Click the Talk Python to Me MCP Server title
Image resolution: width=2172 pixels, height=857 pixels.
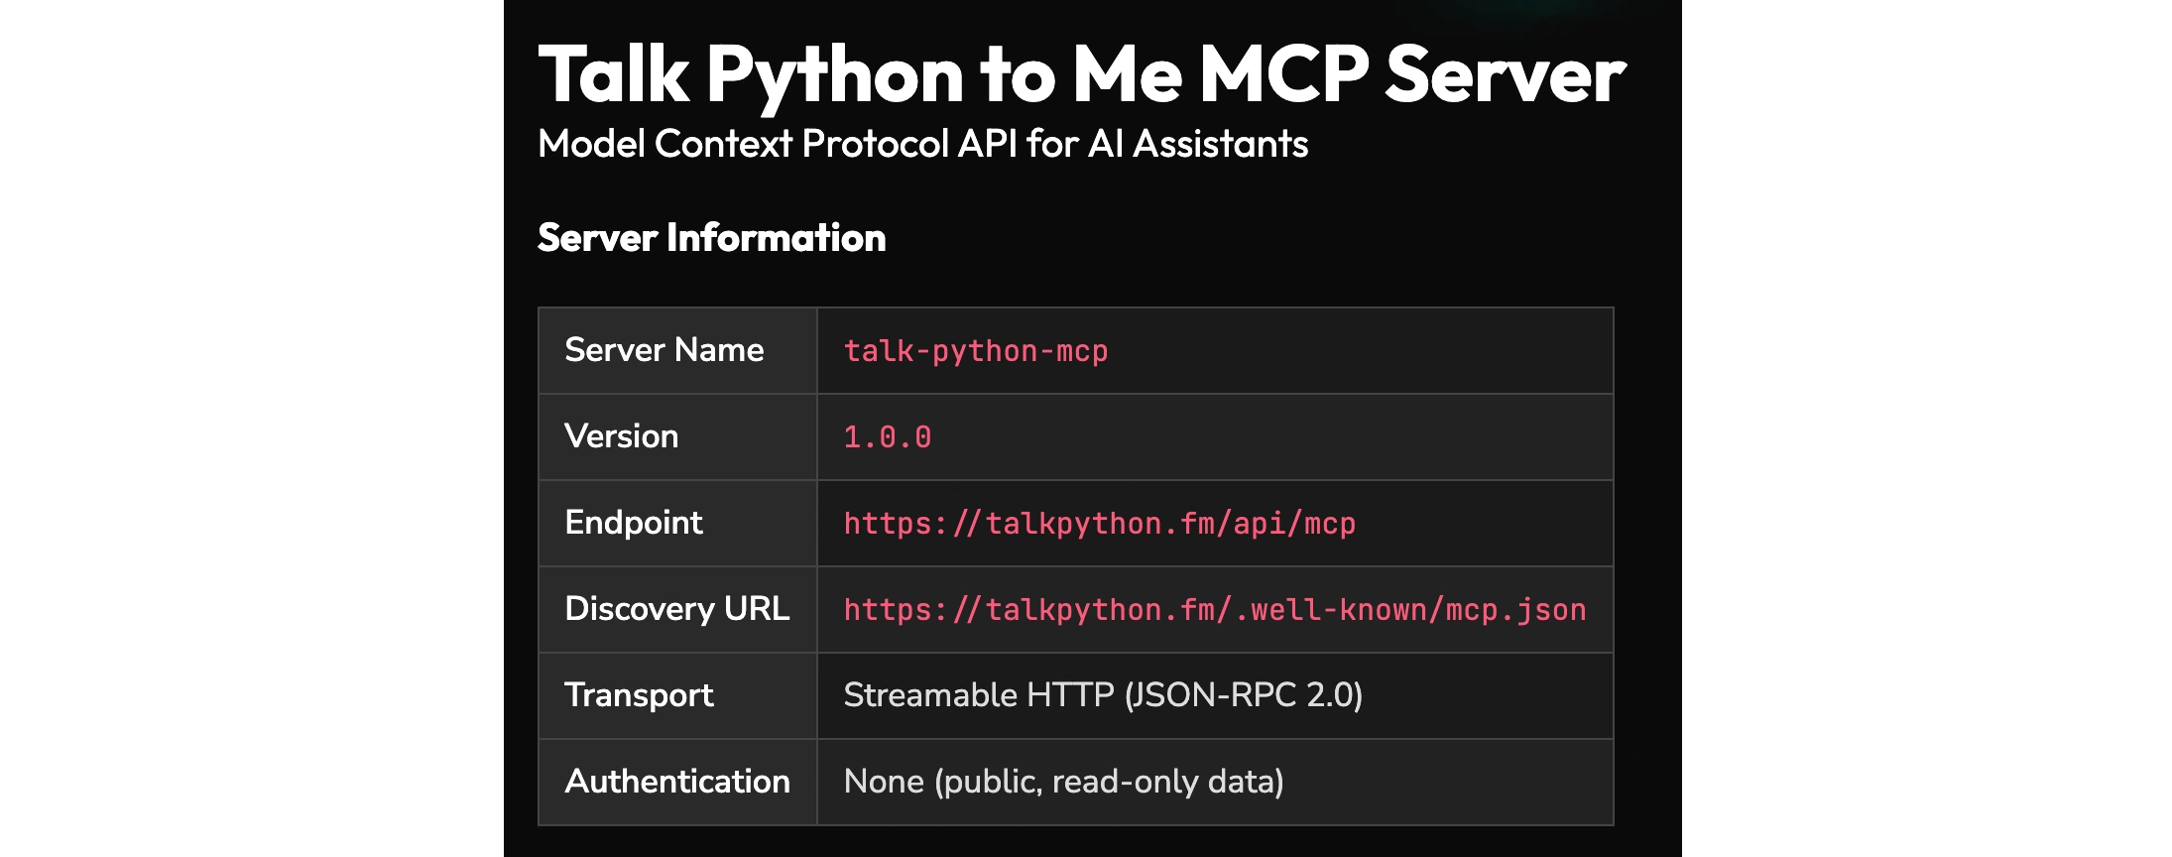click(x=1081, y=75)
